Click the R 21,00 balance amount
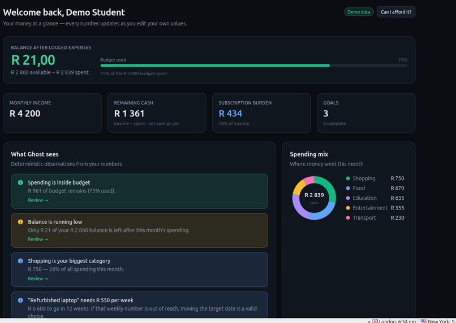456x323 pixels. click(x=33, y=60)
